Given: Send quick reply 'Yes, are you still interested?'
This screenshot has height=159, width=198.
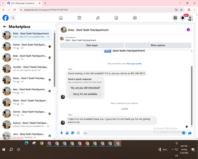Looking at the screenshot, I should [85, 88].
